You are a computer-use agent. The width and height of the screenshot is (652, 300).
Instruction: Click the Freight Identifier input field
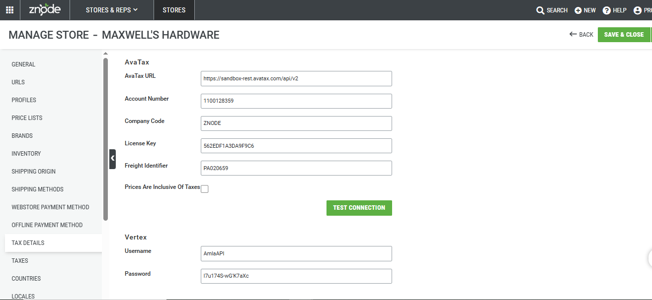coord(296,168)
